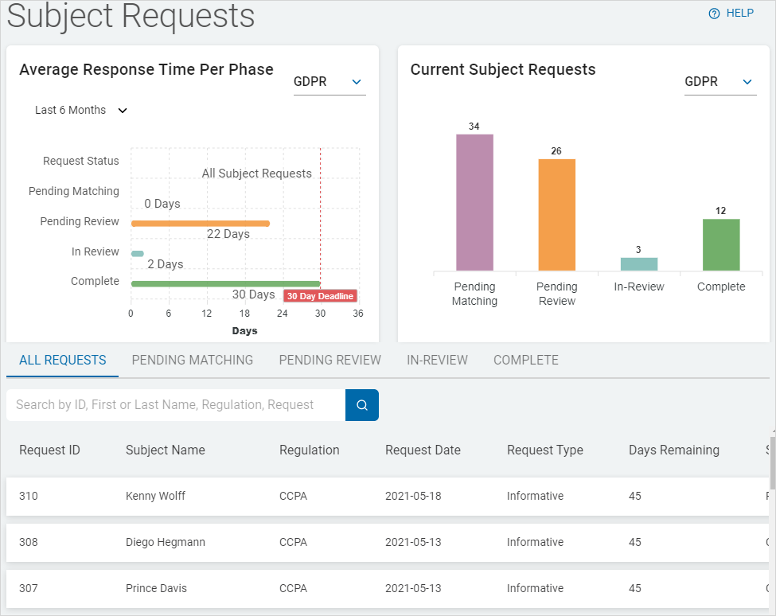The image size is (776, 616).
Task: Open the Pending Matching tab
Action: 193,361
